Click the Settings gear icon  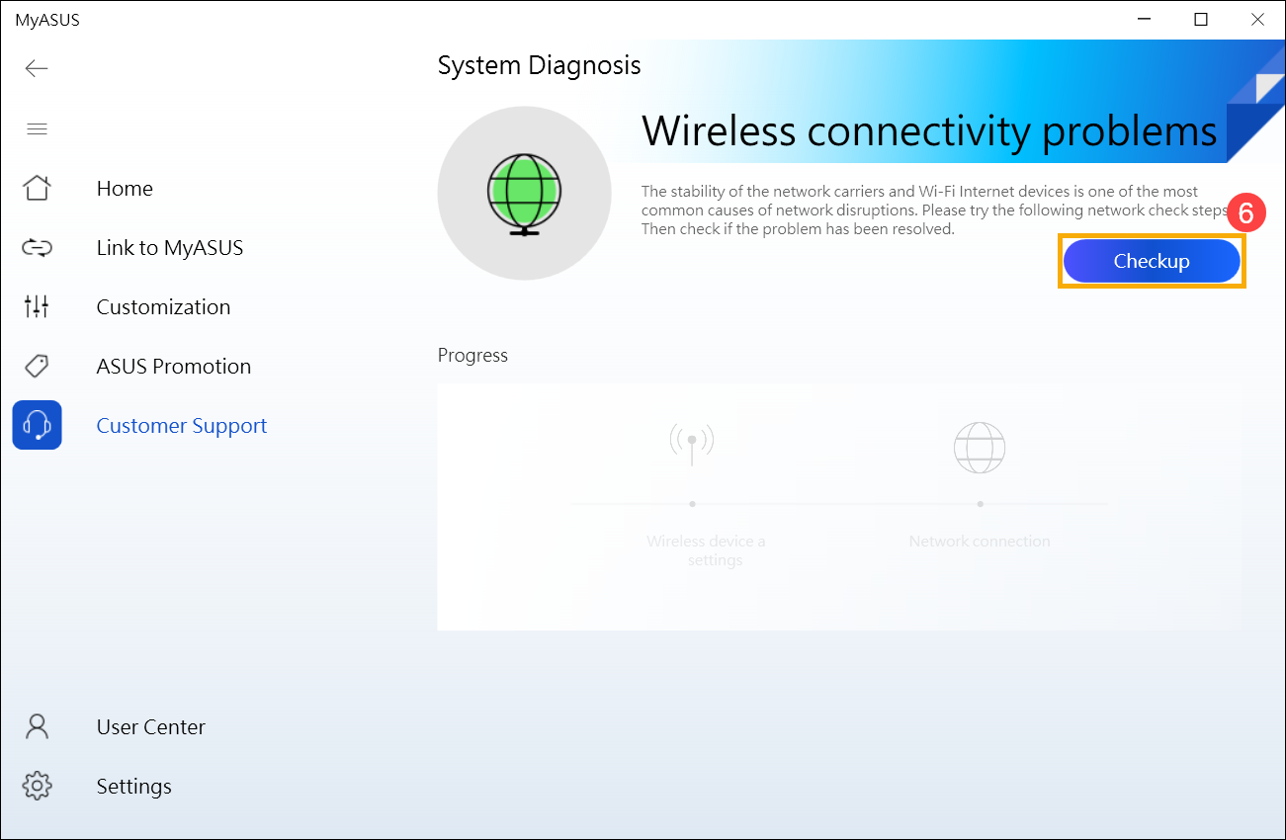coord(37,786)
